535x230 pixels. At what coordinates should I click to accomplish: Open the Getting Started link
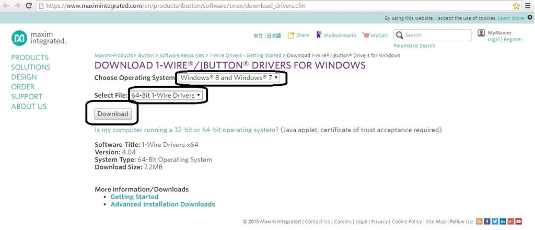pos(134,197)
